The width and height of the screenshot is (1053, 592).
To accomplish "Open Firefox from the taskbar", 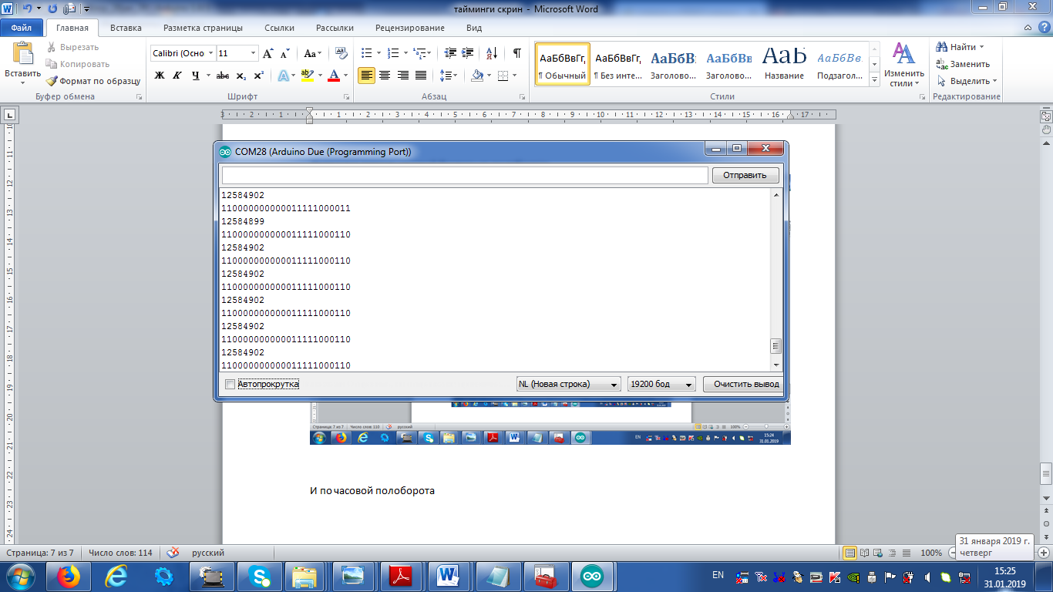I will [69, 576].
